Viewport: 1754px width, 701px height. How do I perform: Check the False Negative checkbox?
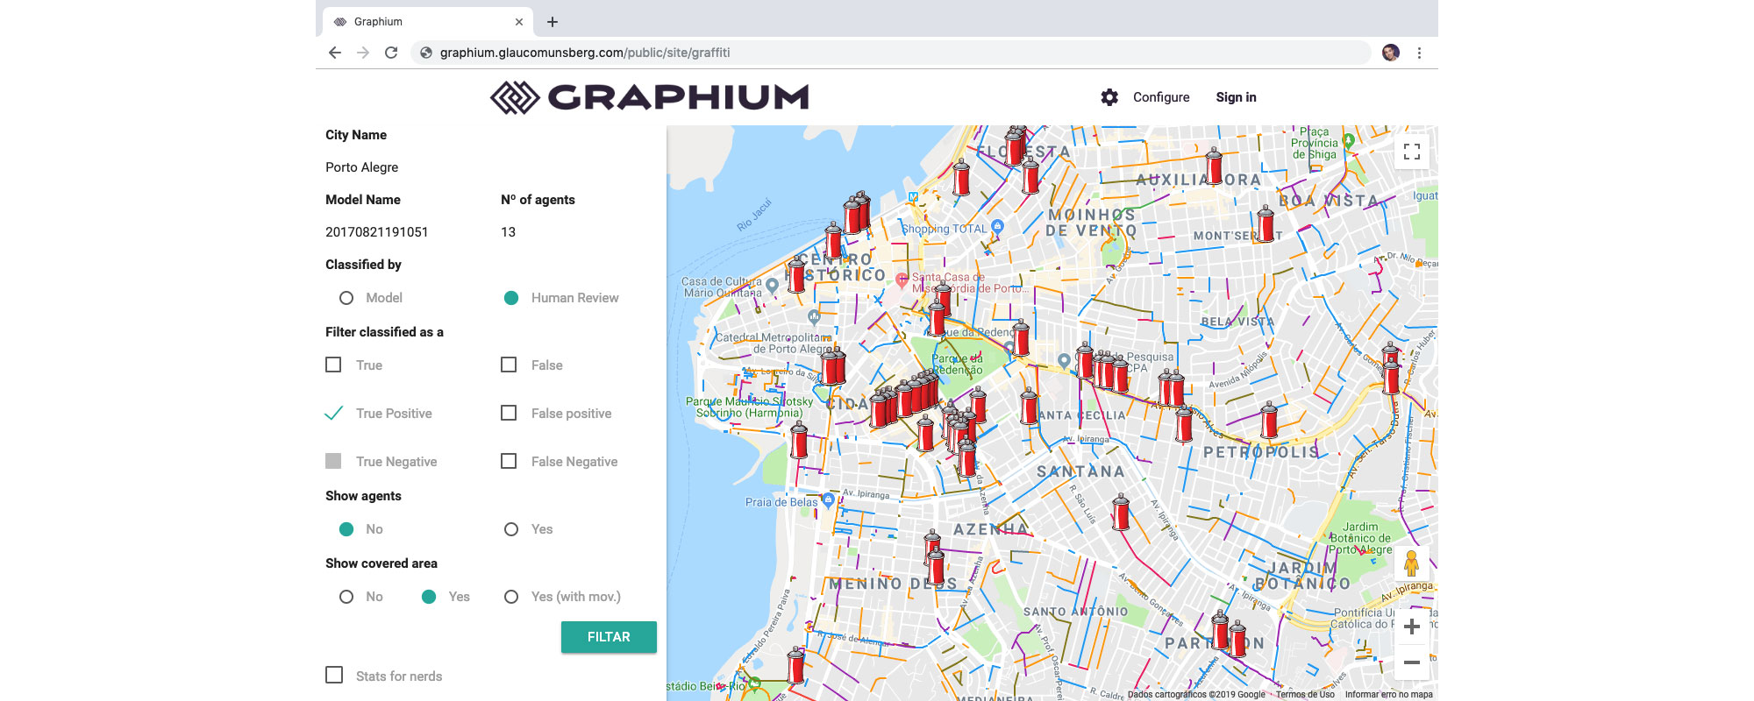pyautogui.click(x=509, y=461)
